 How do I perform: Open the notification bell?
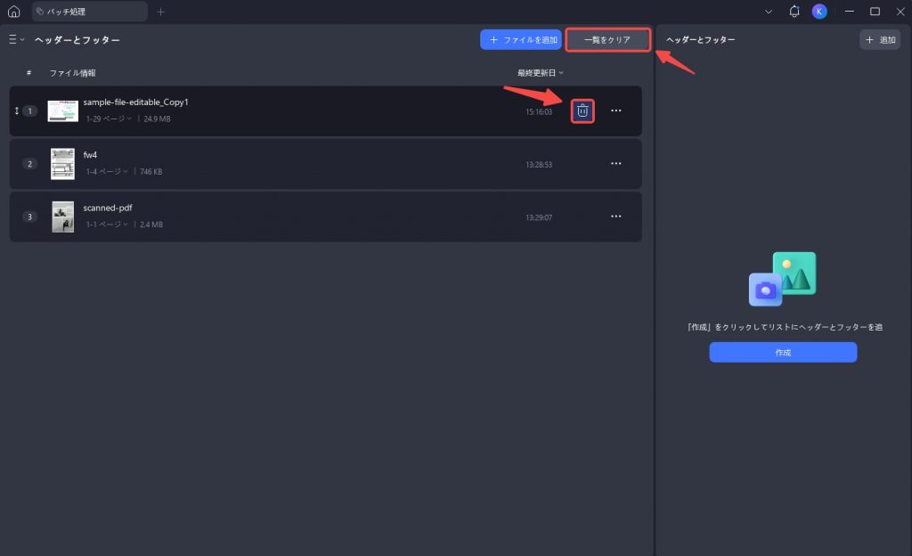coord(794,12)
